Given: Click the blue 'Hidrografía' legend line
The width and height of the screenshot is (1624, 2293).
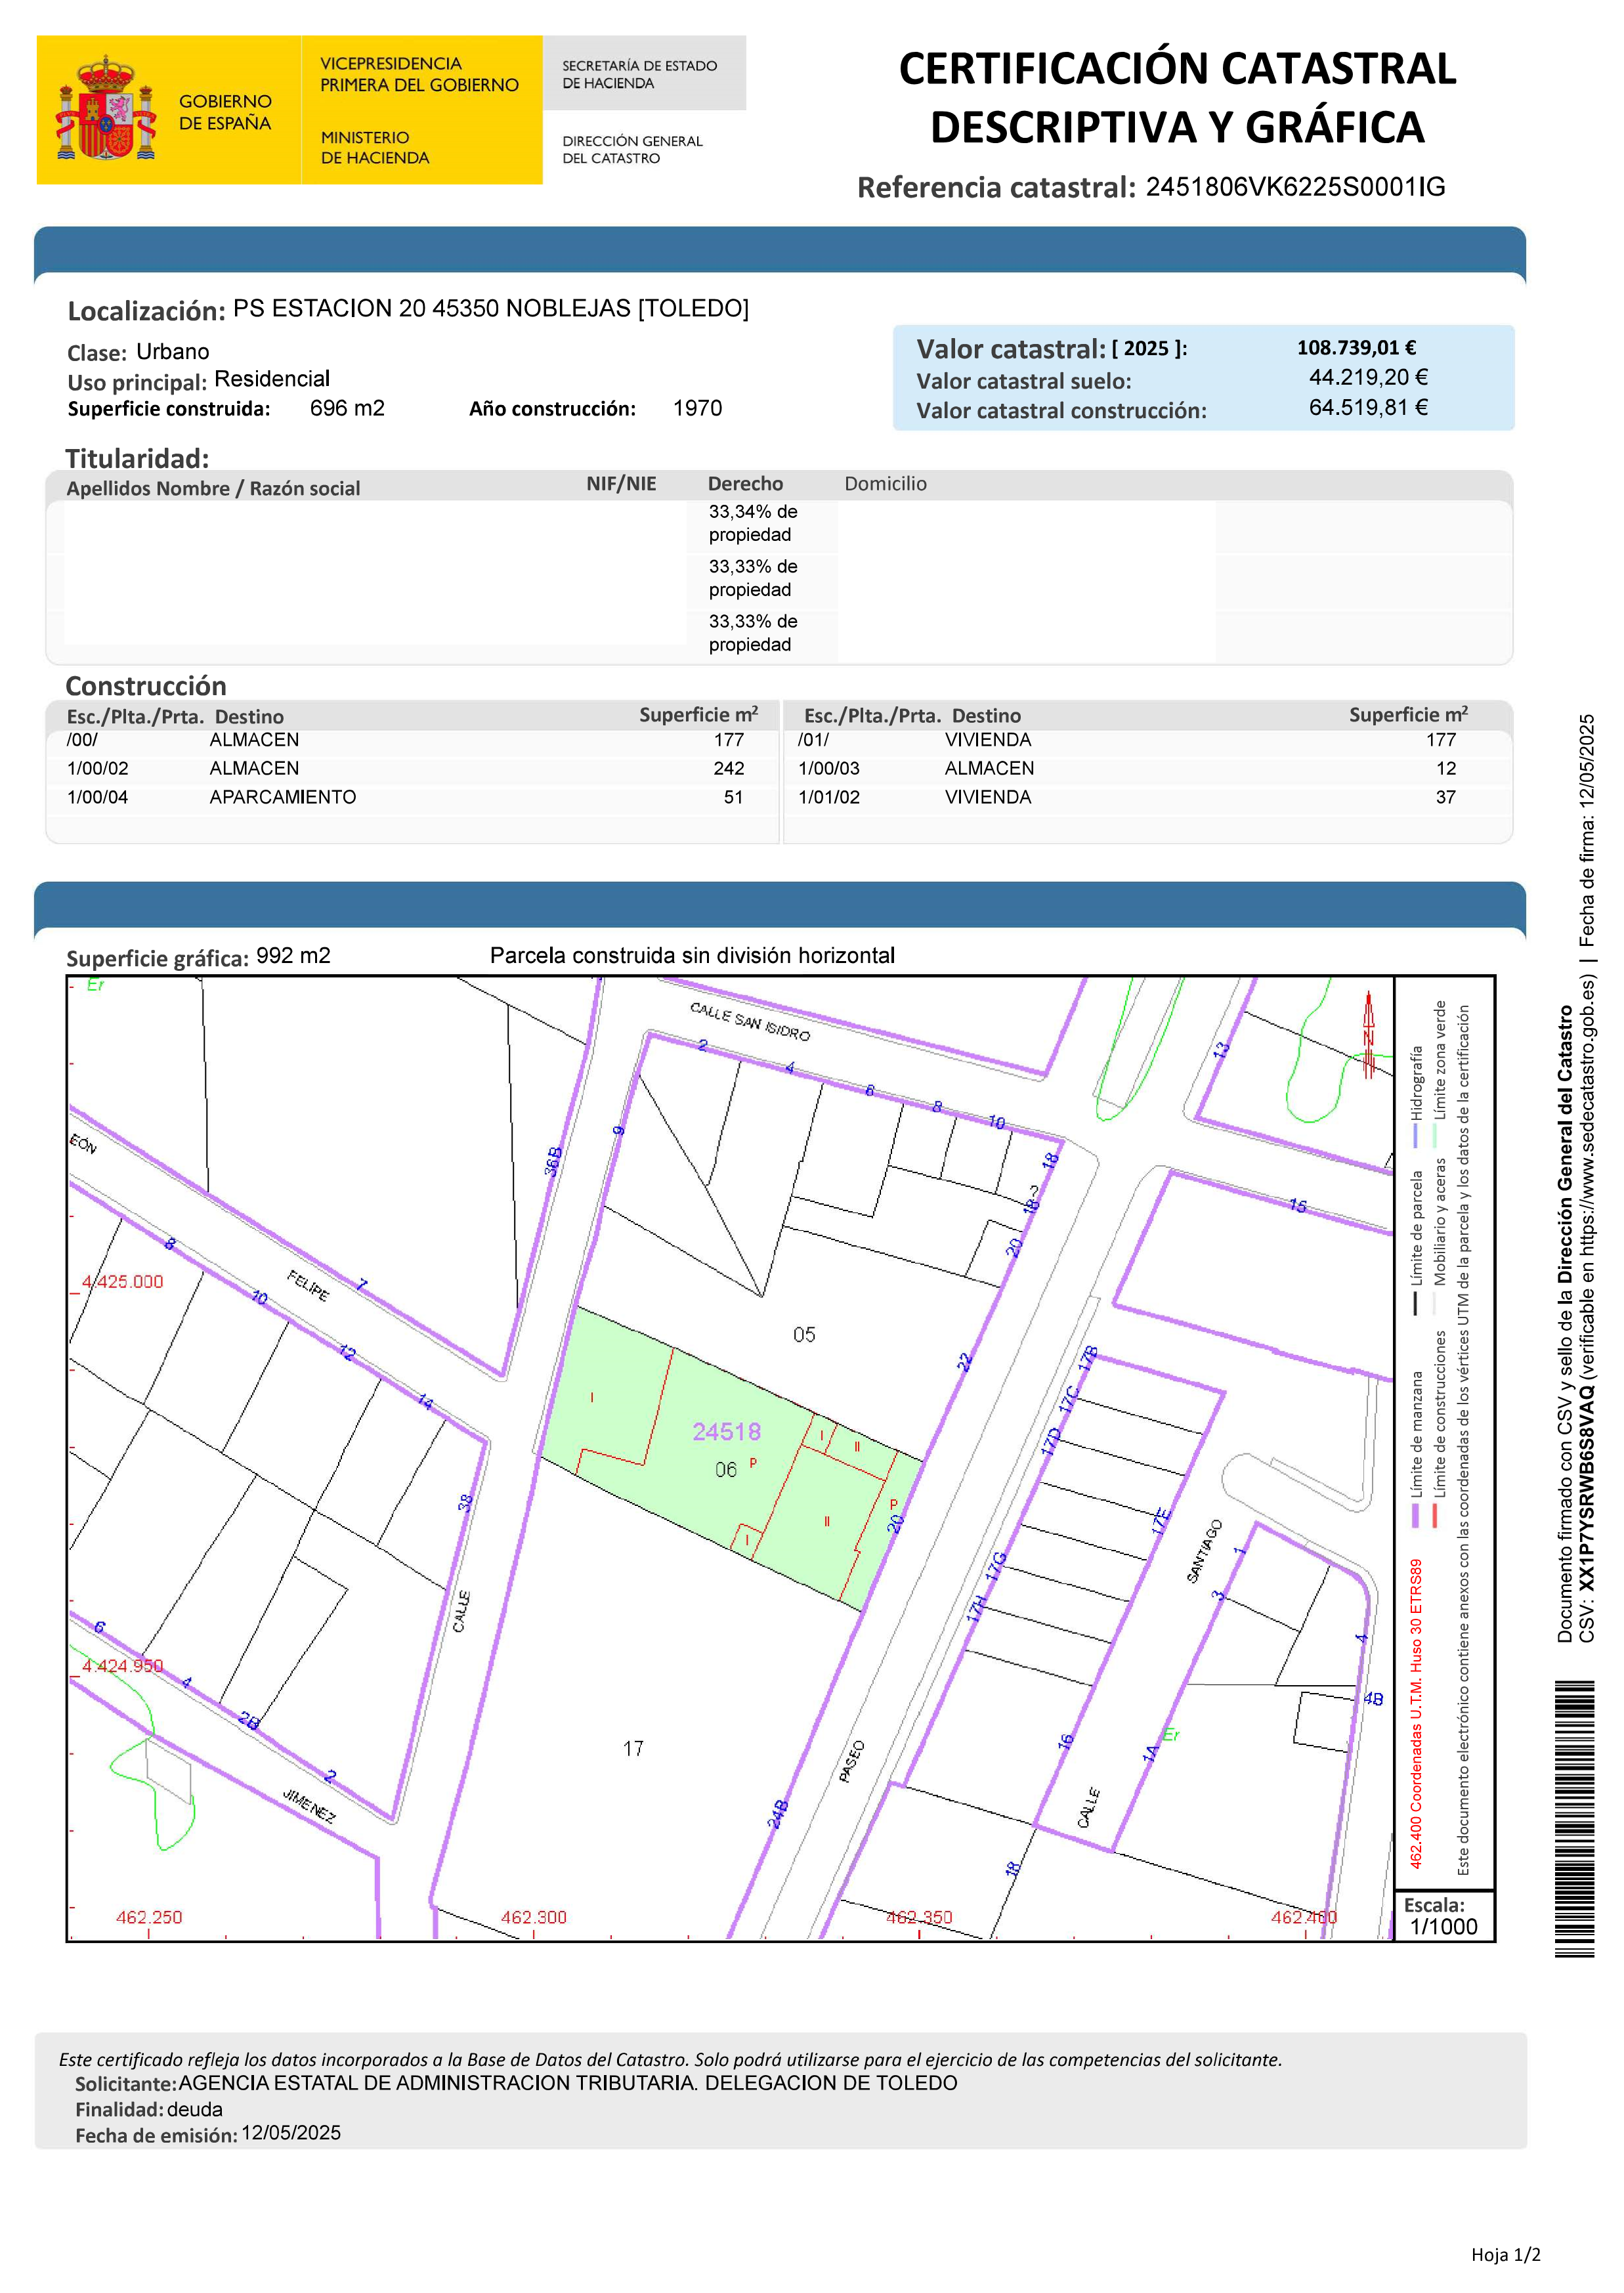Looking at the screenshot, I should pos(1416,1135).
